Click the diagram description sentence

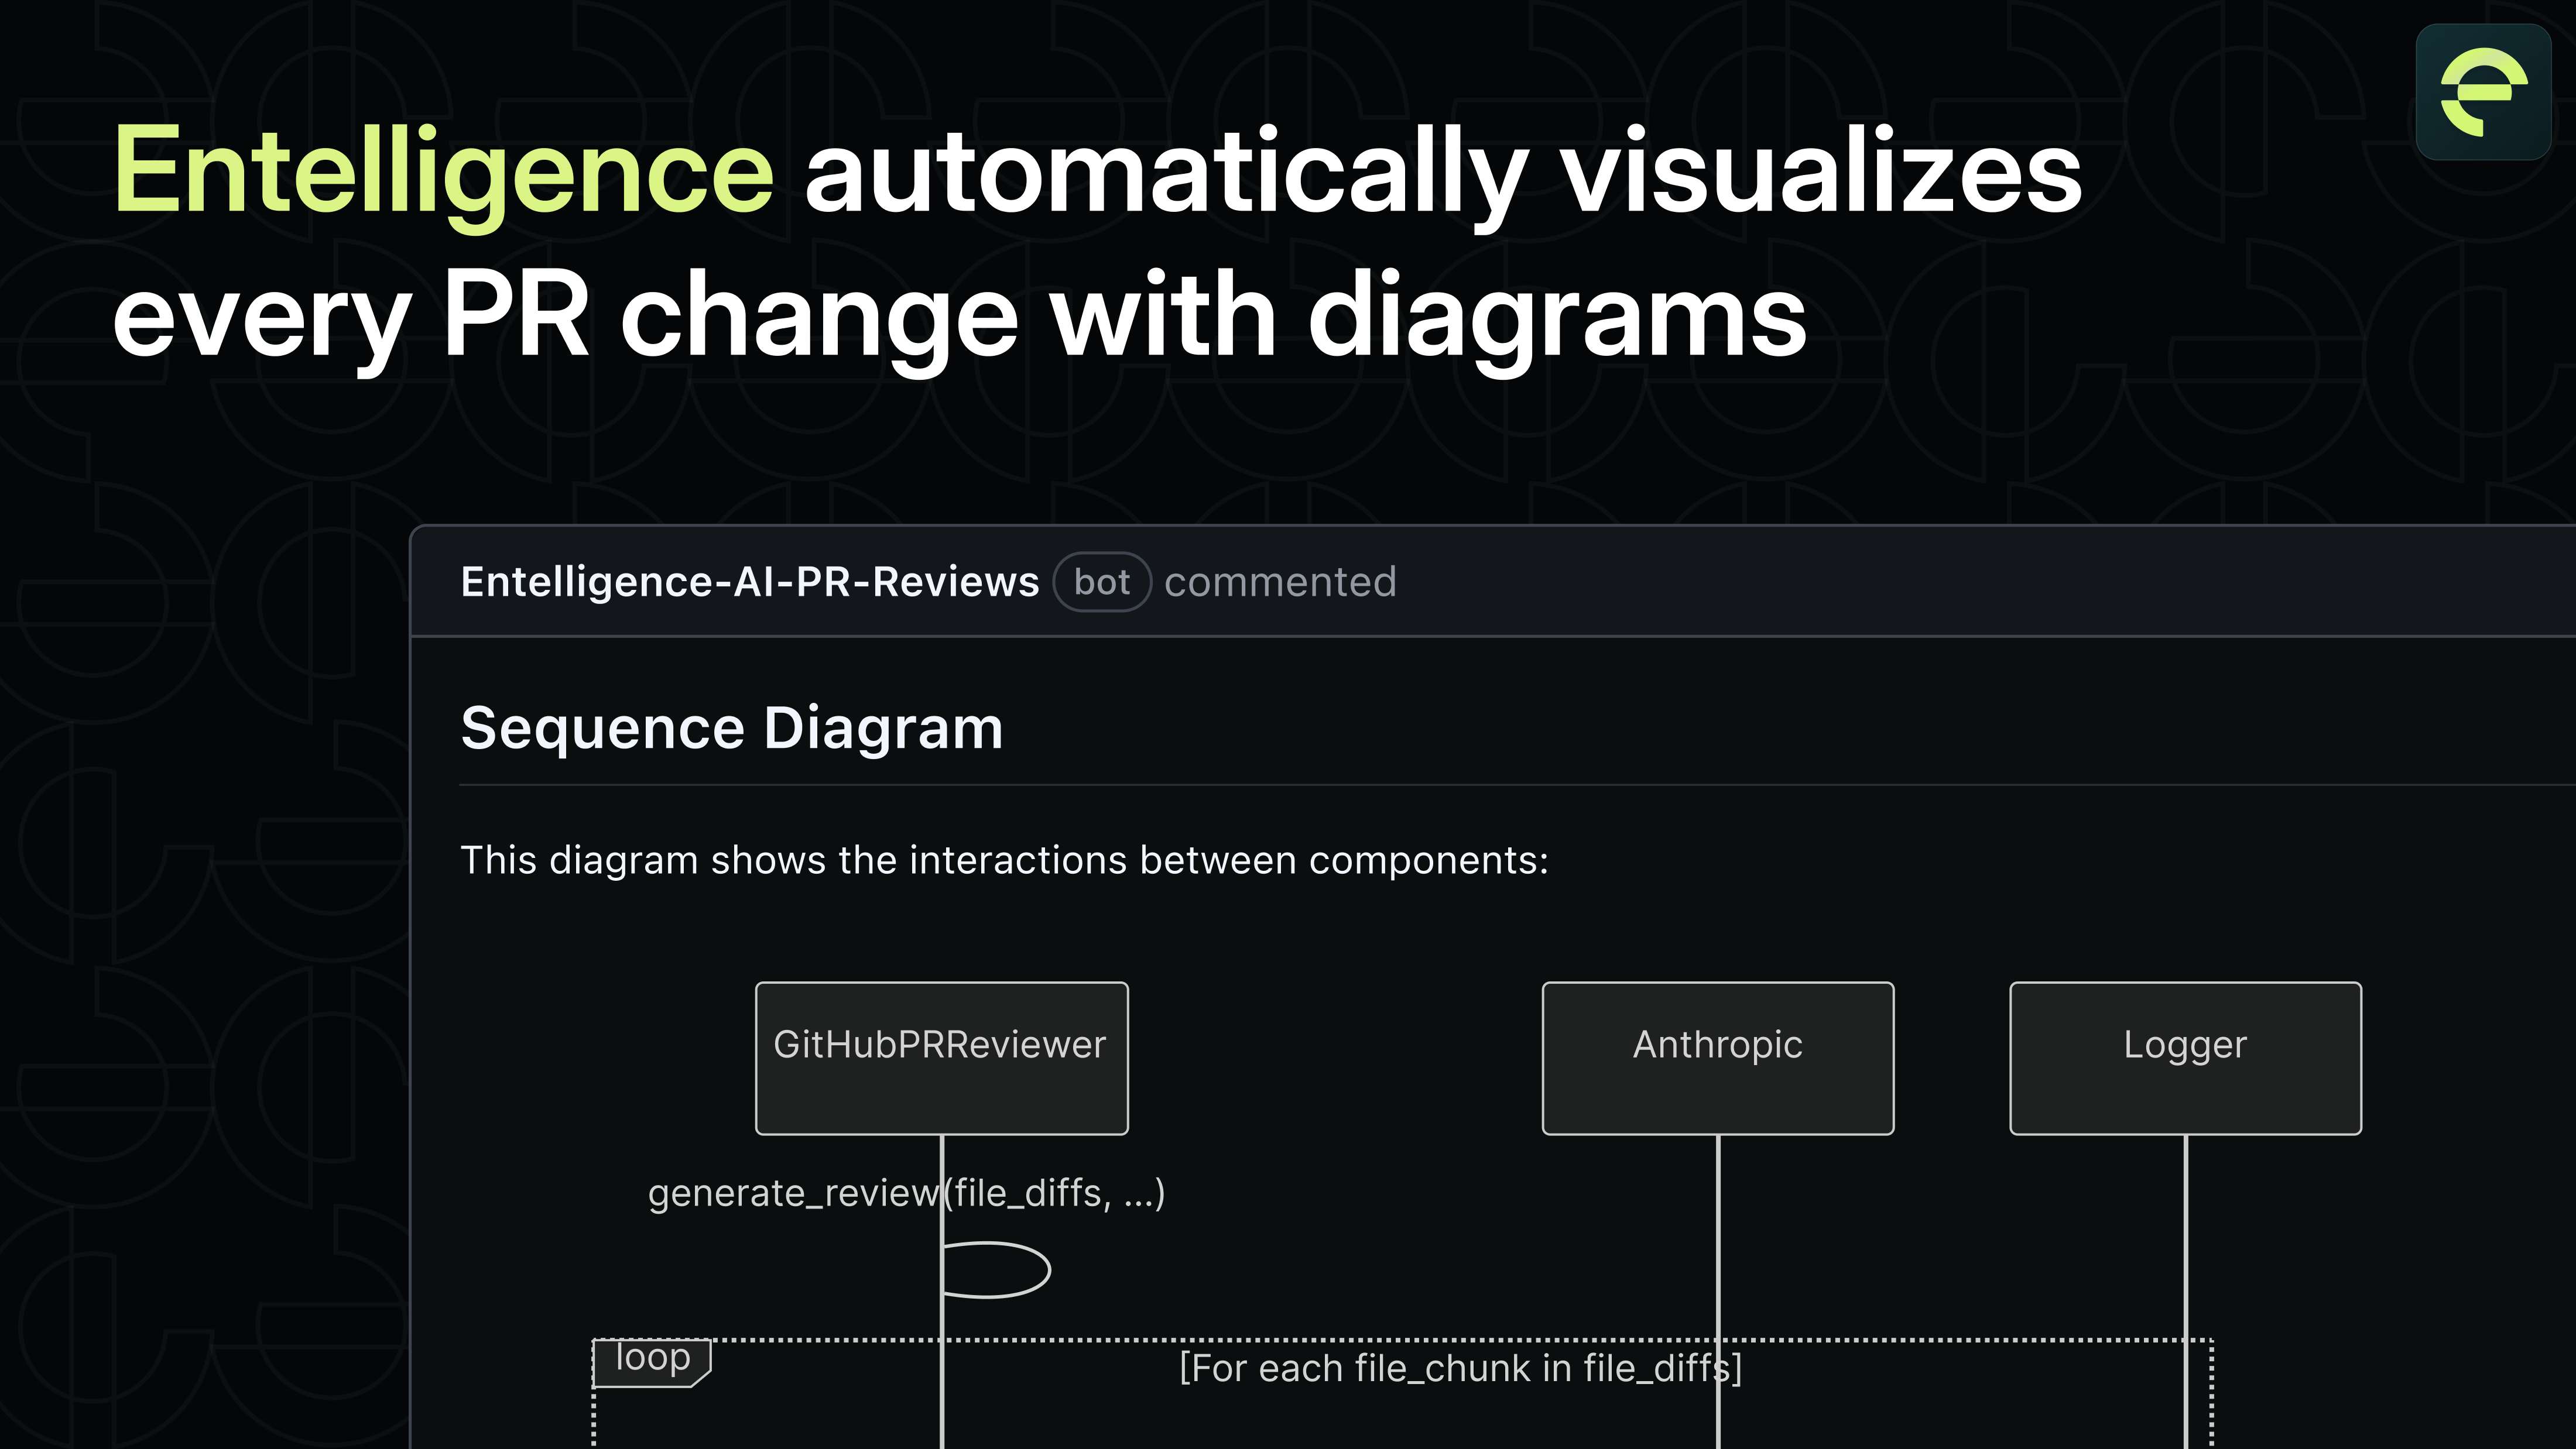(x=1003, y=860)
